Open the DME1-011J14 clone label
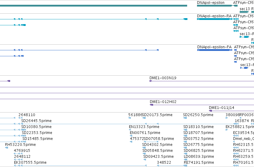254x167 pixels. (x=221, y=108)
